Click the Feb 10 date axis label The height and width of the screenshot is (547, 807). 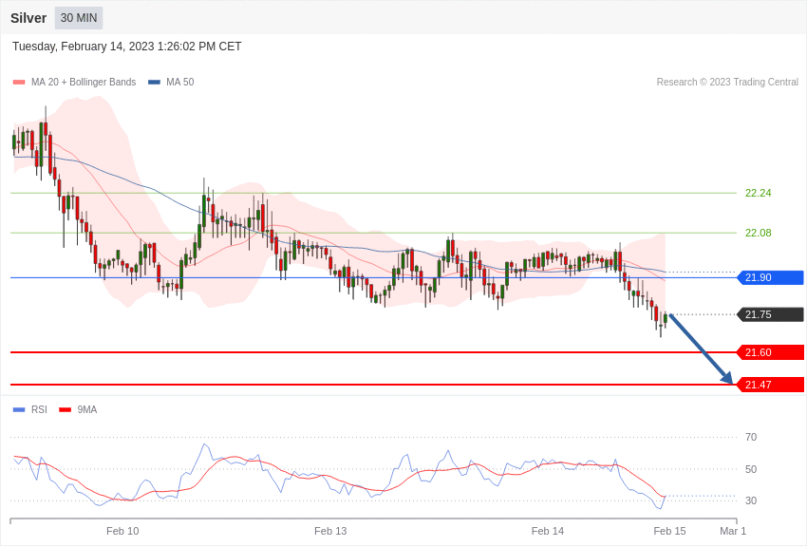coord(122,531)
